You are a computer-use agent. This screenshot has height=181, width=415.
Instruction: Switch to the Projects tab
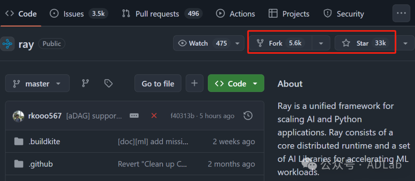289,14
